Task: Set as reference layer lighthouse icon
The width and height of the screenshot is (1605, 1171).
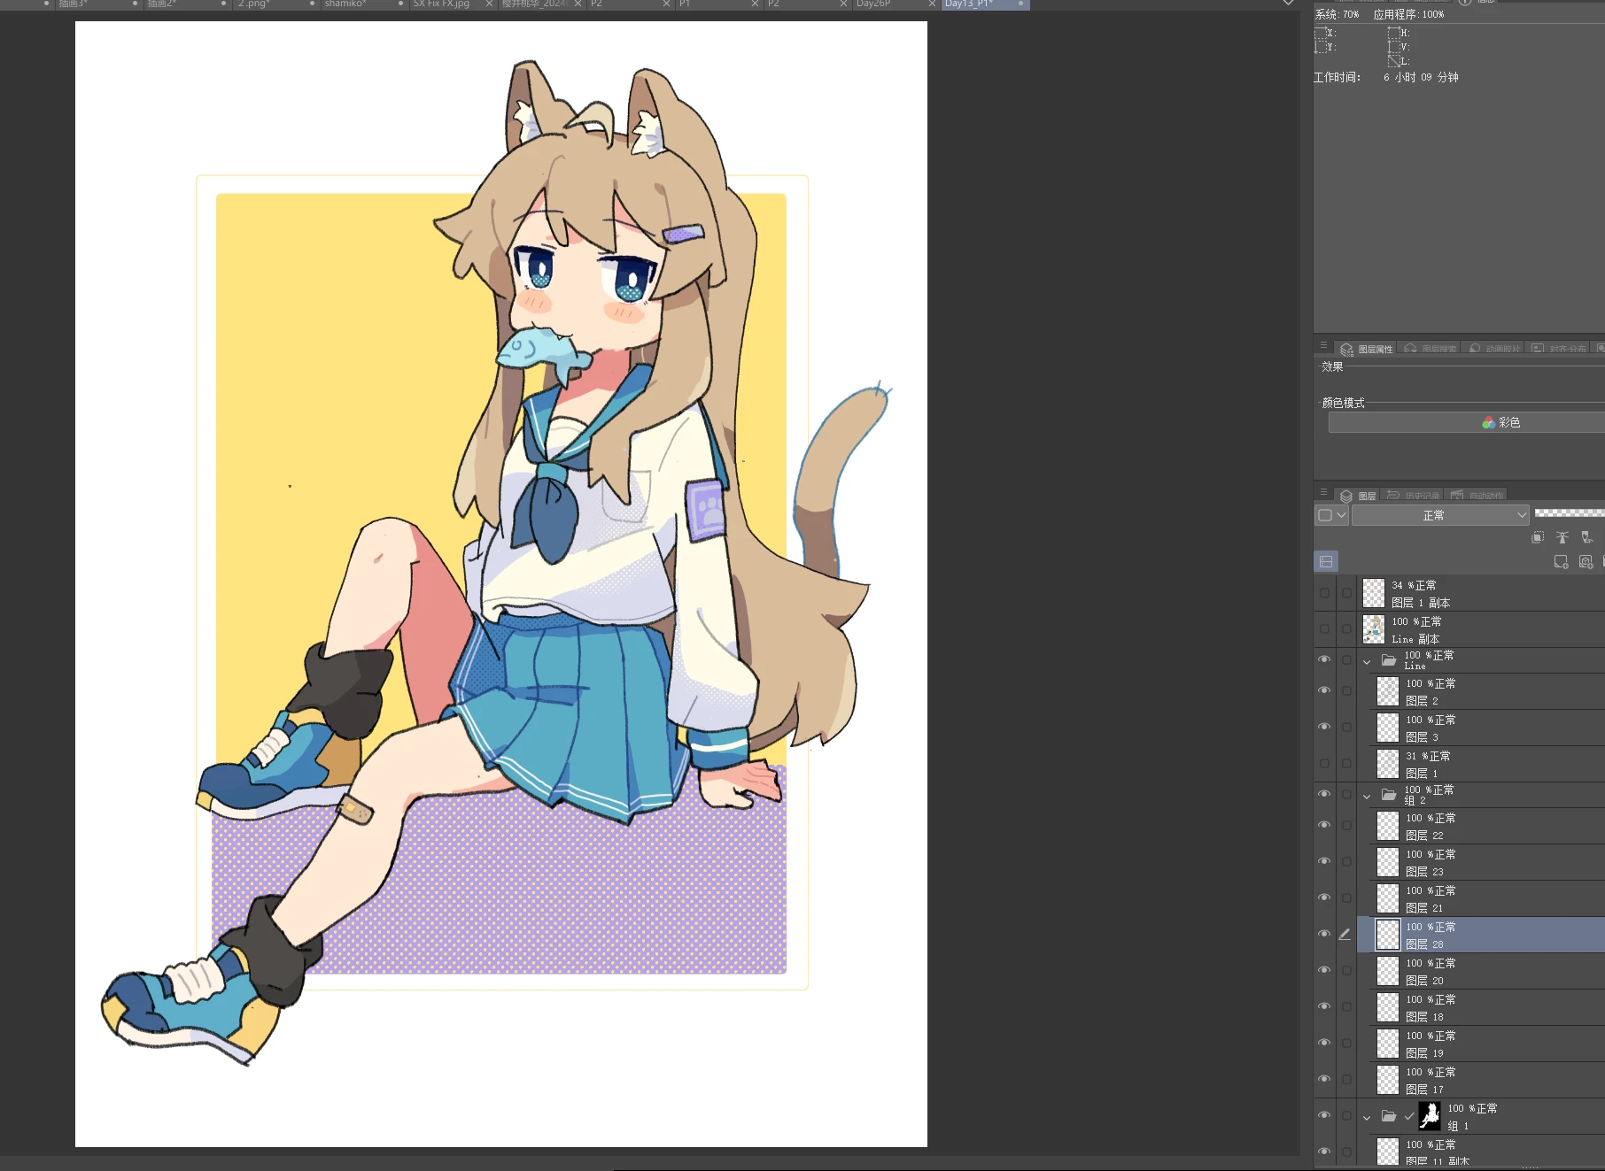Action: (1562, 537)
